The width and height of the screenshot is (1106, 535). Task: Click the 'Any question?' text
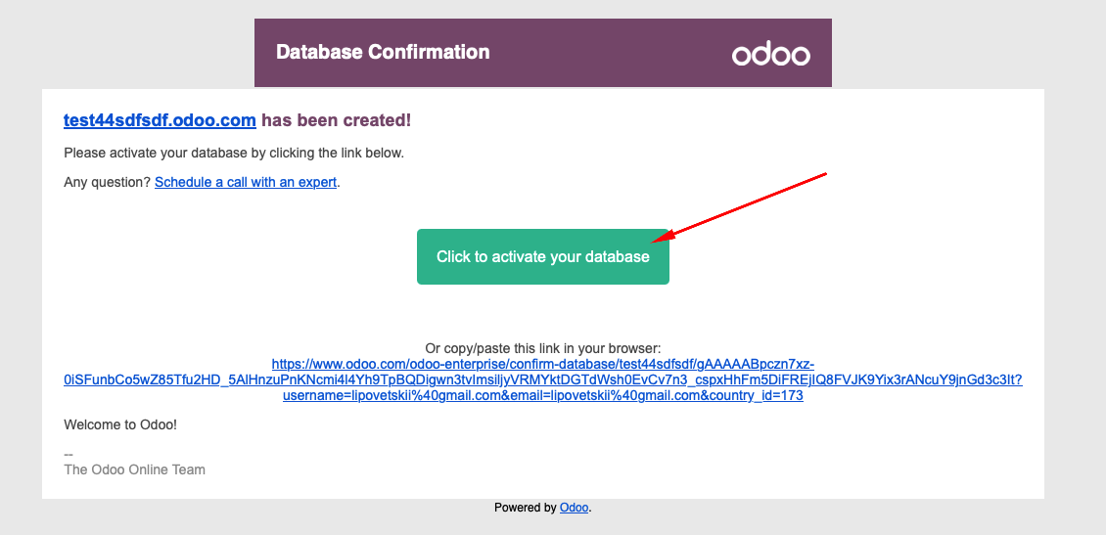pos(108,182)
